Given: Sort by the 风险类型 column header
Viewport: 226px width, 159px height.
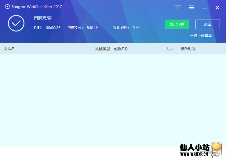Looking at the screenshot, I should (x=103, y=49).
